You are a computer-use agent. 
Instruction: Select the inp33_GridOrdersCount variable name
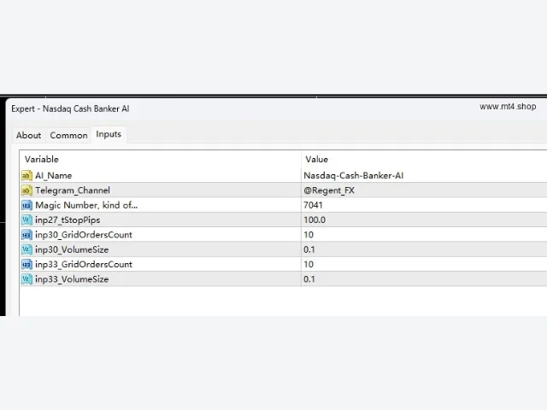click(x=84, y=265)
